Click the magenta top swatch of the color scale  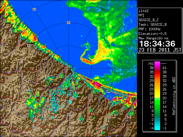pos(157,63)
